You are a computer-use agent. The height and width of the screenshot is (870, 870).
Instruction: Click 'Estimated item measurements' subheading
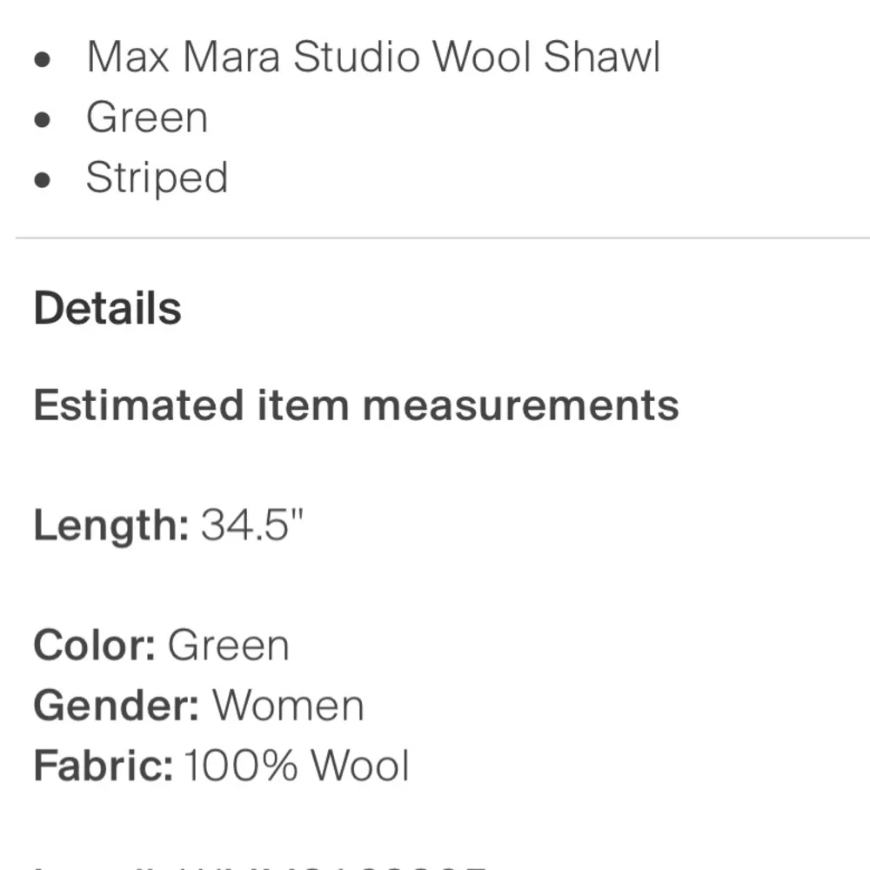356,405
